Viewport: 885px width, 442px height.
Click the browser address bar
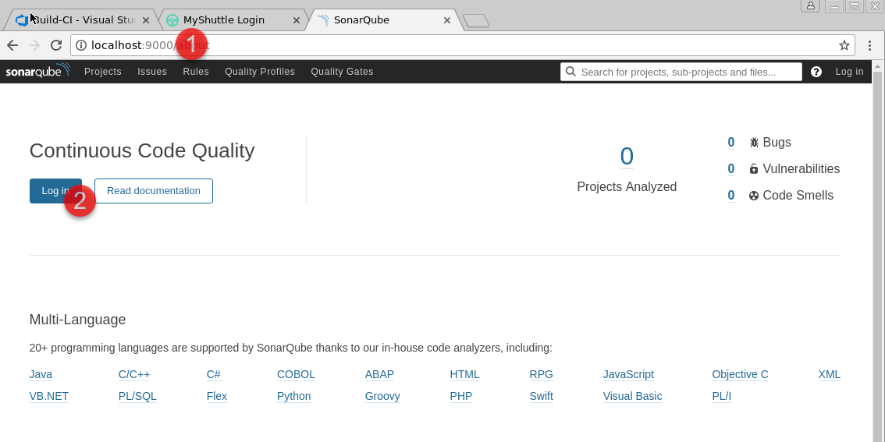click(462, 45)
